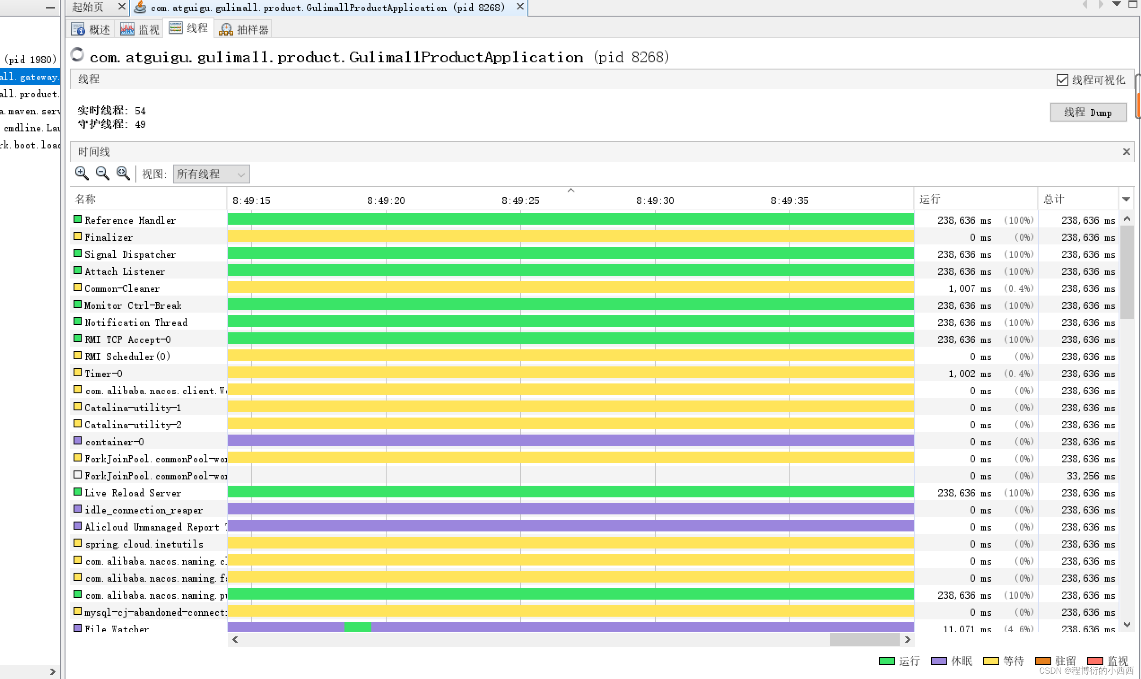This screenshot has width=1141, height=679.
Task: Click the vertical scrollbar down arrow
Action: (x=1127, y=625)
